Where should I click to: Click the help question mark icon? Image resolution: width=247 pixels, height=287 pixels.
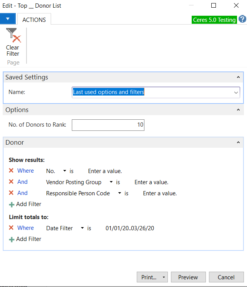(x=242, y=20)
